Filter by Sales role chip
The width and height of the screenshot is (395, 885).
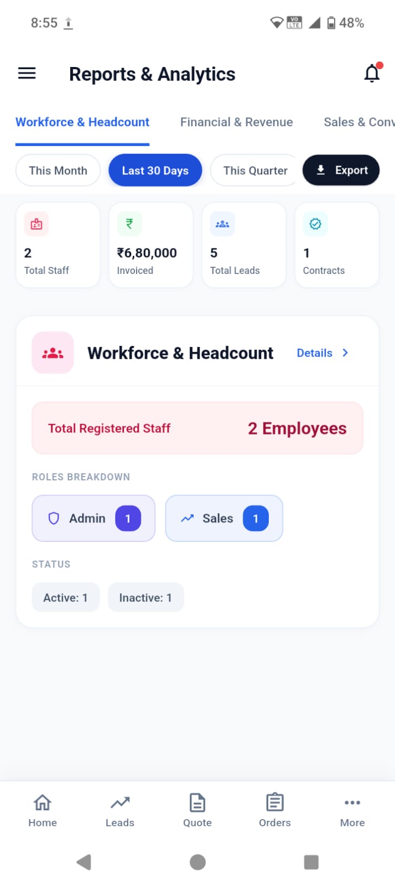[224, 519]
